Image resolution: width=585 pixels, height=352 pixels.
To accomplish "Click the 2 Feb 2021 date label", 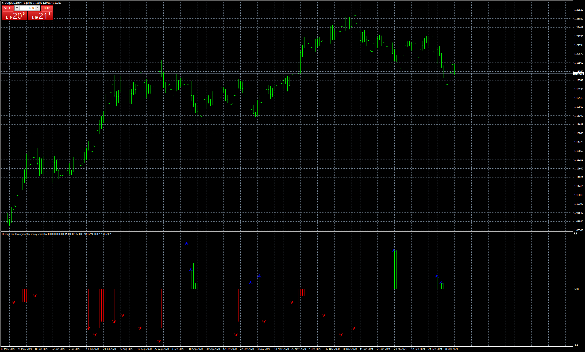I will 400,349.
